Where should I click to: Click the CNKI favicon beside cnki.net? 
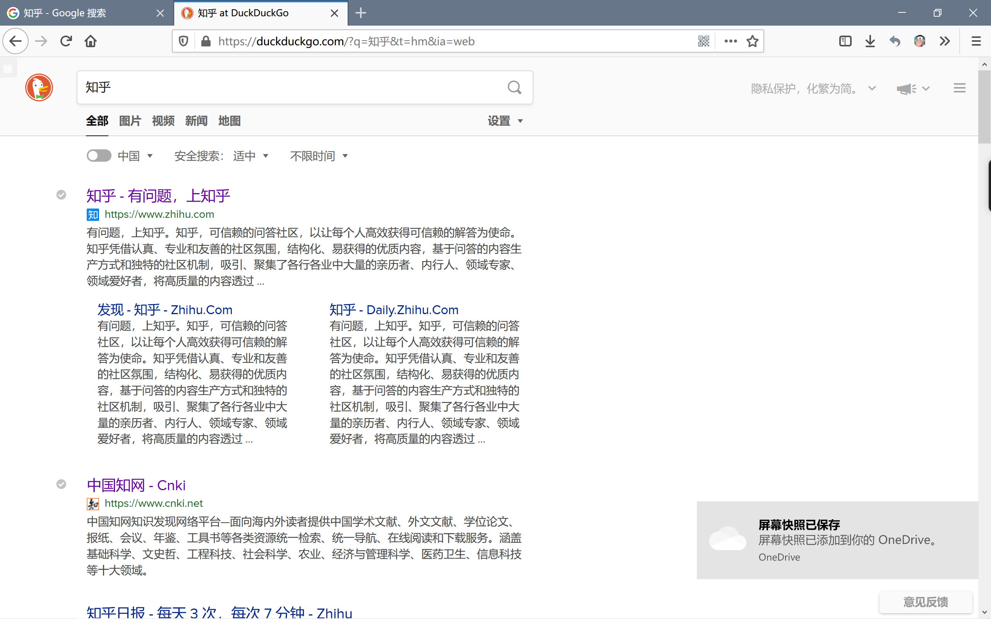click(93, 504)
